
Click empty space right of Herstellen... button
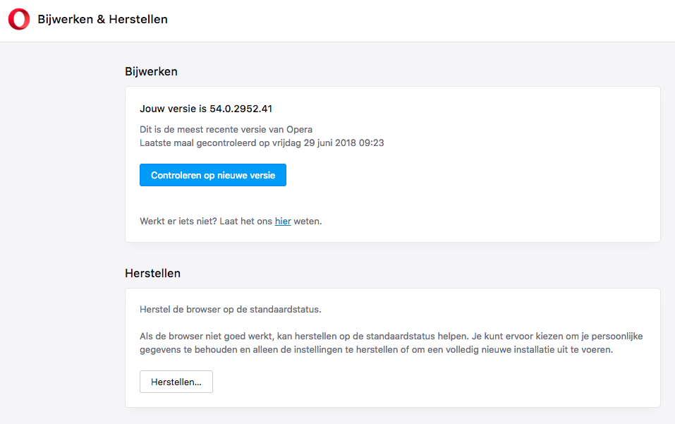pos(423,382)
